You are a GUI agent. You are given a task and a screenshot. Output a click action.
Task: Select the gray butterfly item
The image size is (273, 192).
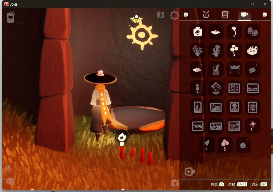point(253,31)
